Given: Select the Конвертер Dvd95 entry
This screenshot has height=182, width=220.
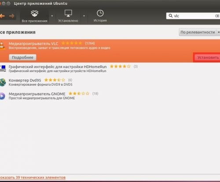Looking at the screenshot, I should 110,82.
